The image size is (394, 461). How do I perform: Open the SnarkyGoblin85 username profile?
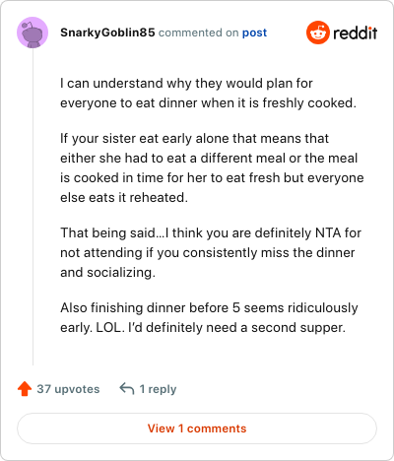pos(107,33)
